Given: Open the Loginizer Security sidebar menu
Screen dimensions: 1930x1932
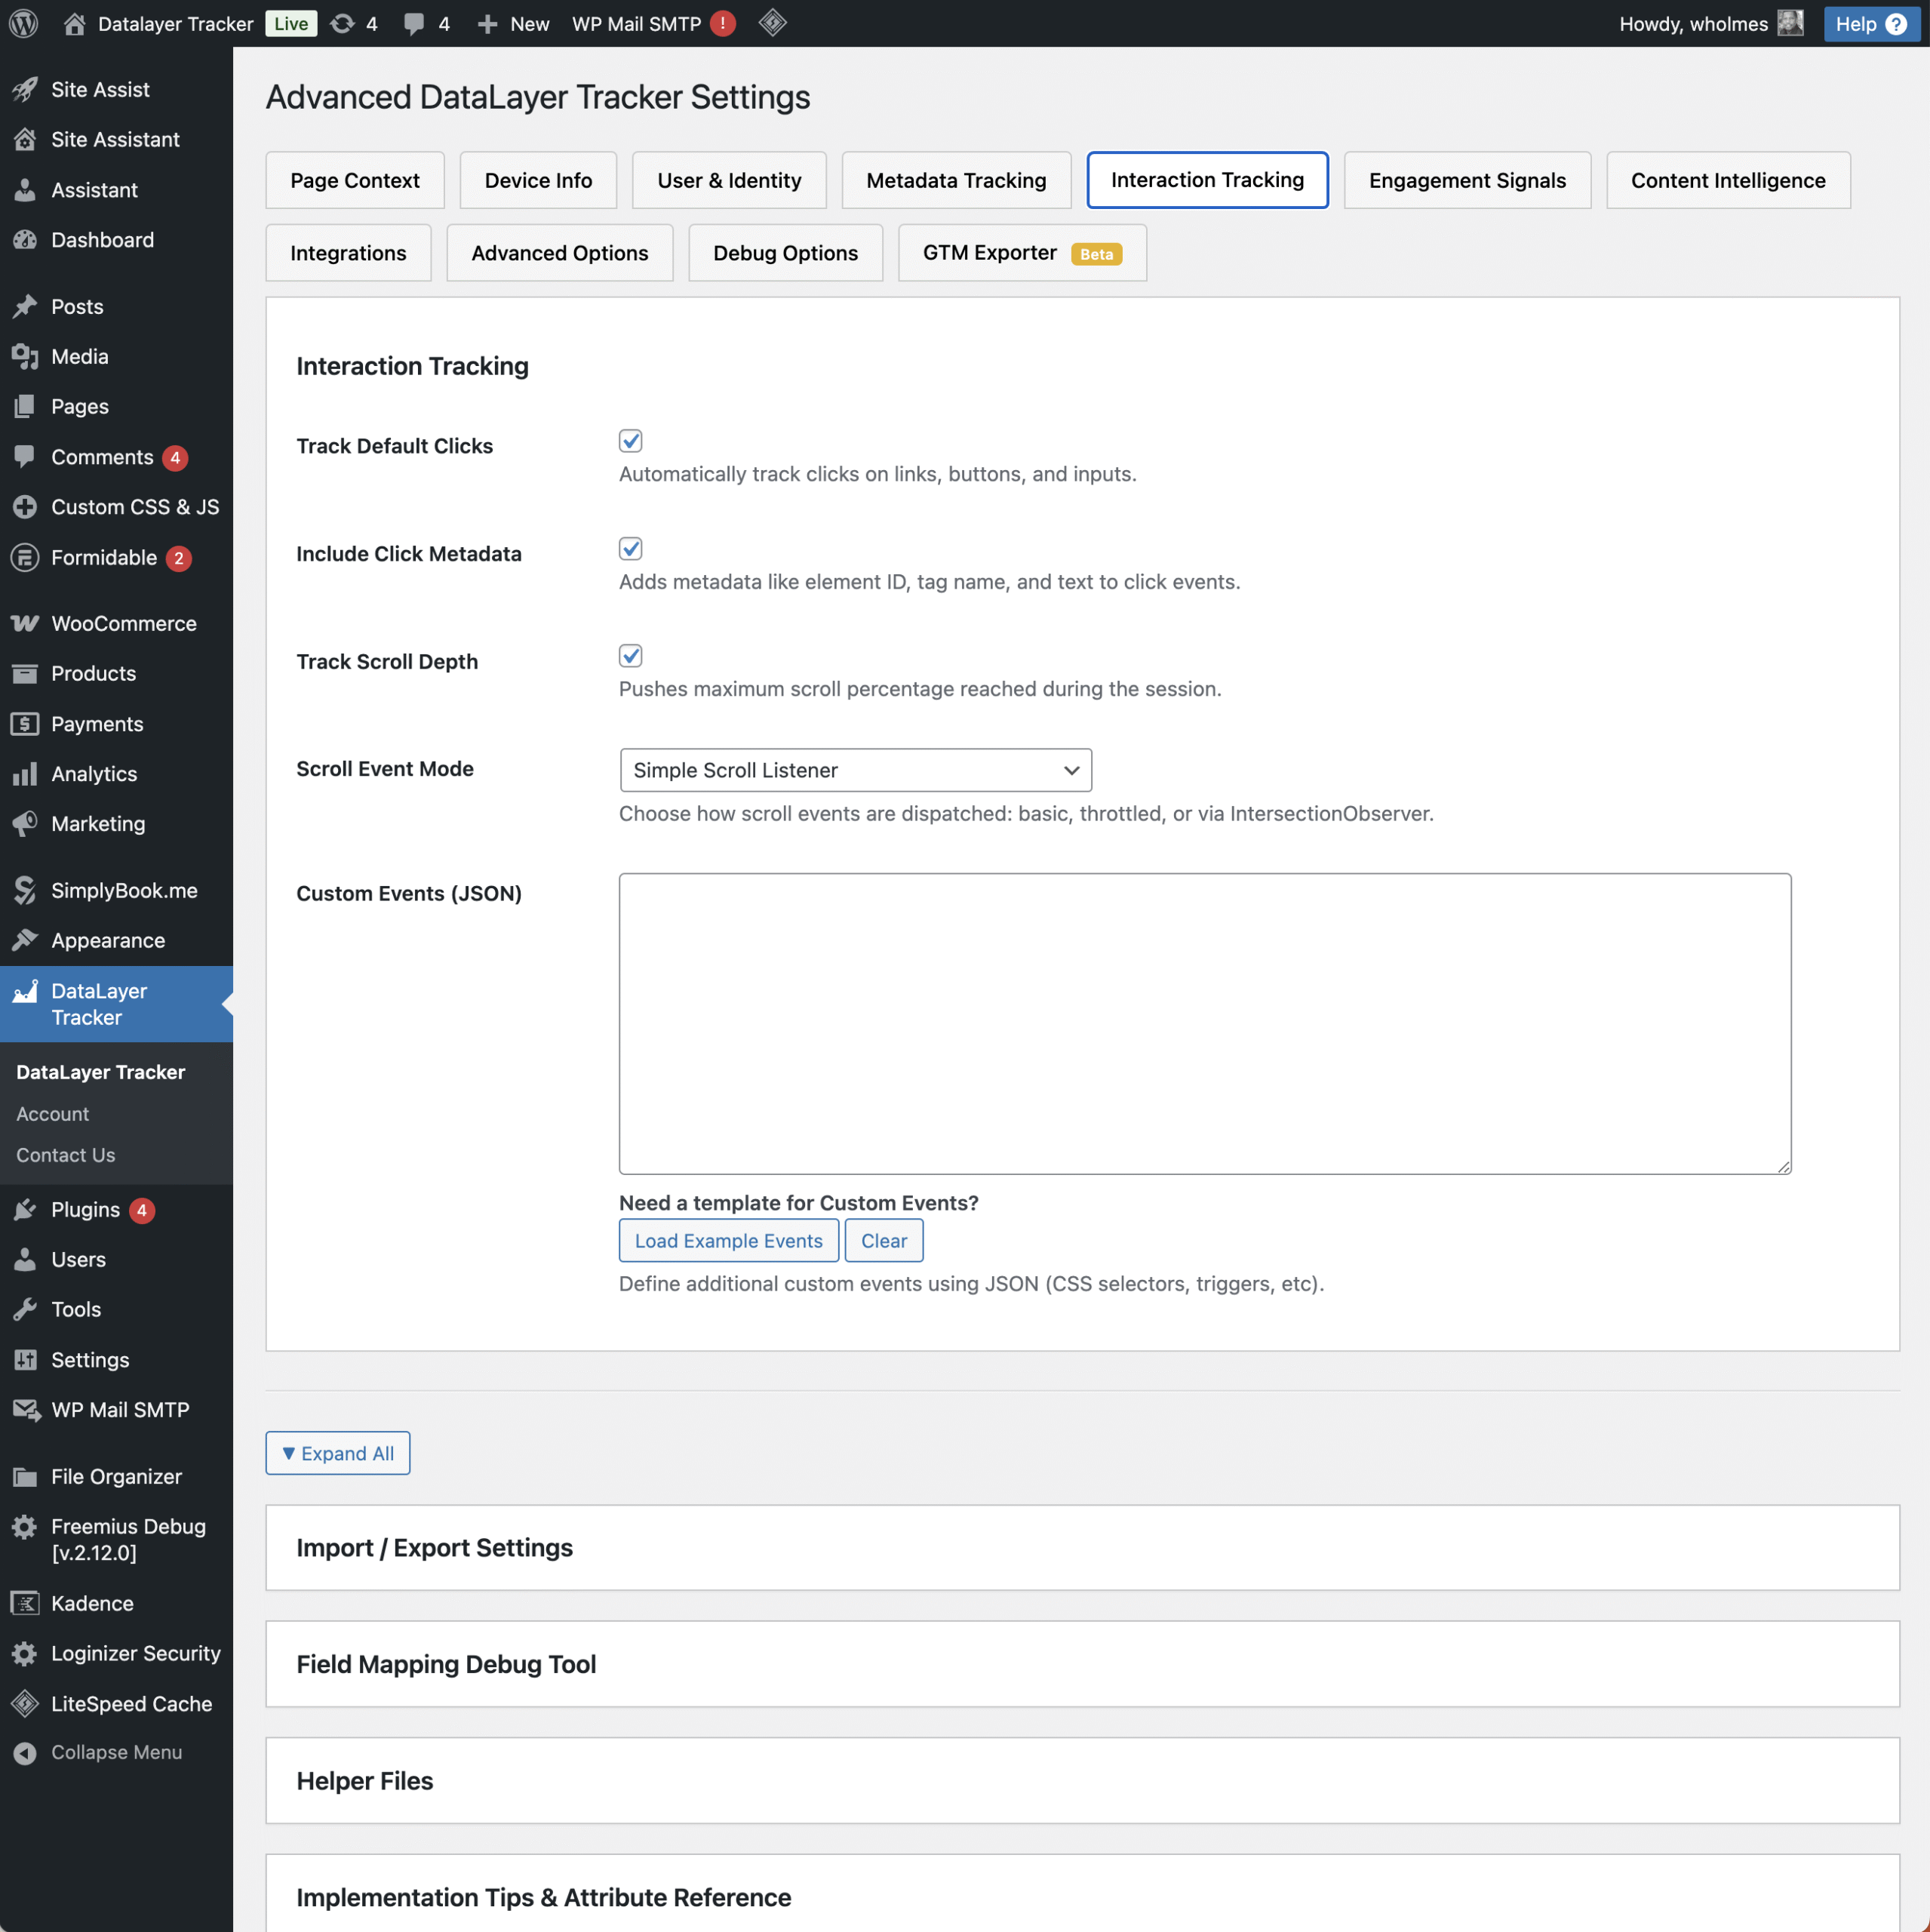Looking at the screenshot, I should pyautogui.click(x=116, y=1653).
